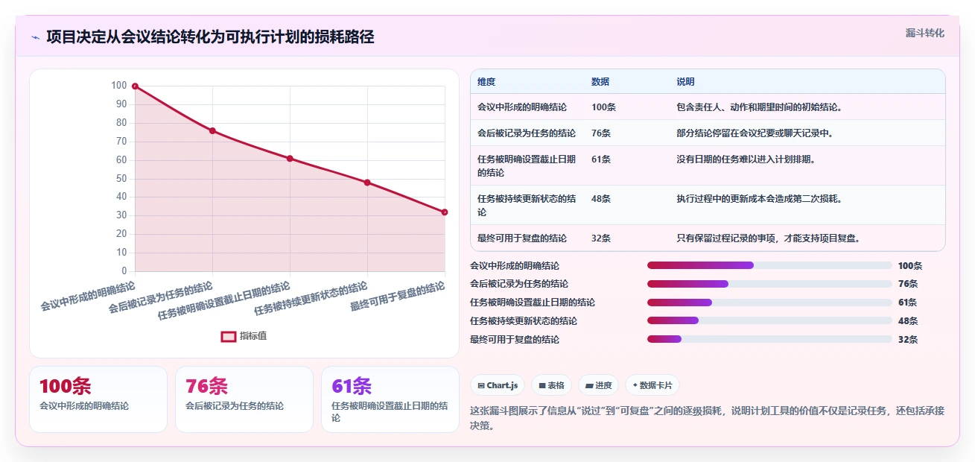Select the chart data point at value 76

click(x=212, y=131)
